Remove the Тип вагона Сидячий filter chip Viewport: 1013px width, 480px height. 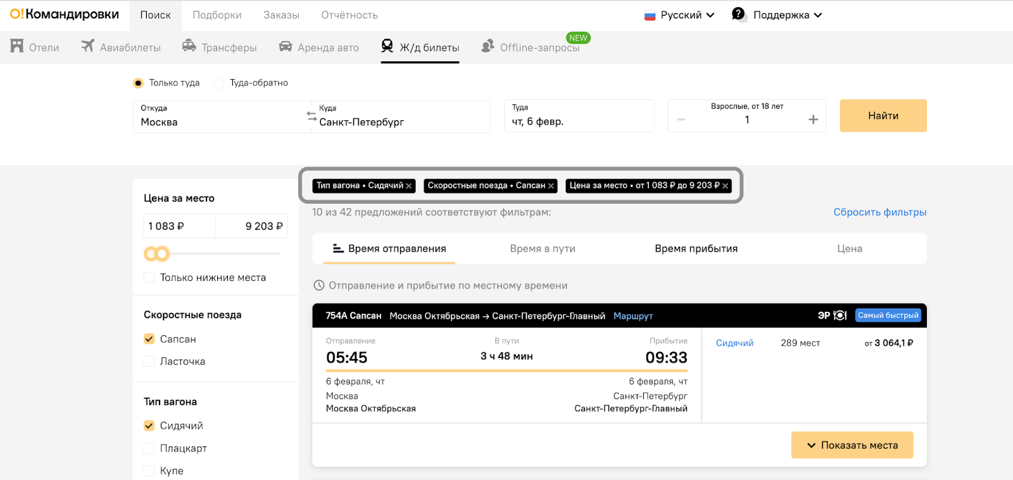coord(409,186)
